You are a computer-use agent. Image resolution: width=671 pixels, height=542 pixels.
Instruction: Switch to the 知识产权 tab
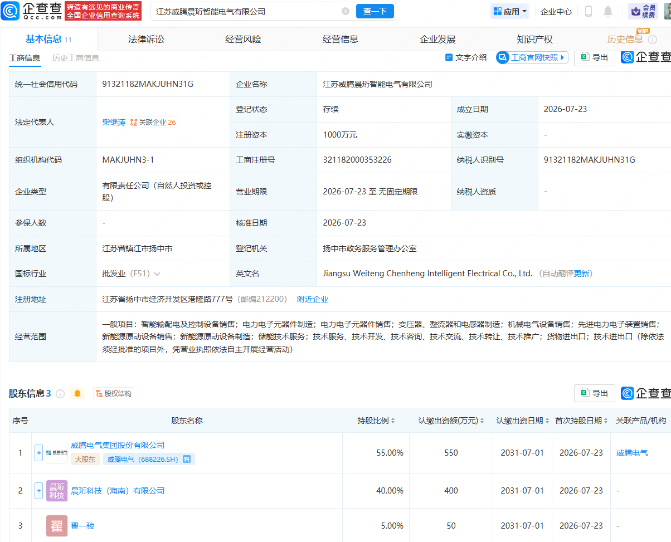534,39
